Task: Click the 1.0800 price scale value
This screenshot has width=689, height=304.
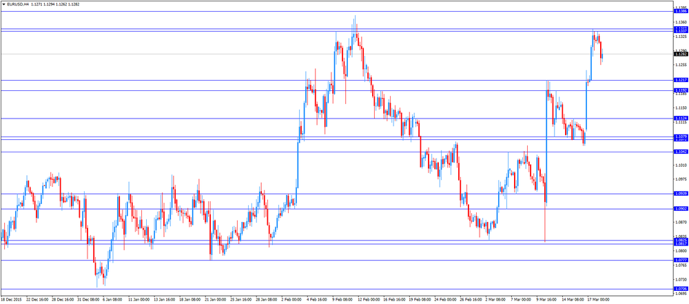Action: pyautogui.click(x=681, y=251)
